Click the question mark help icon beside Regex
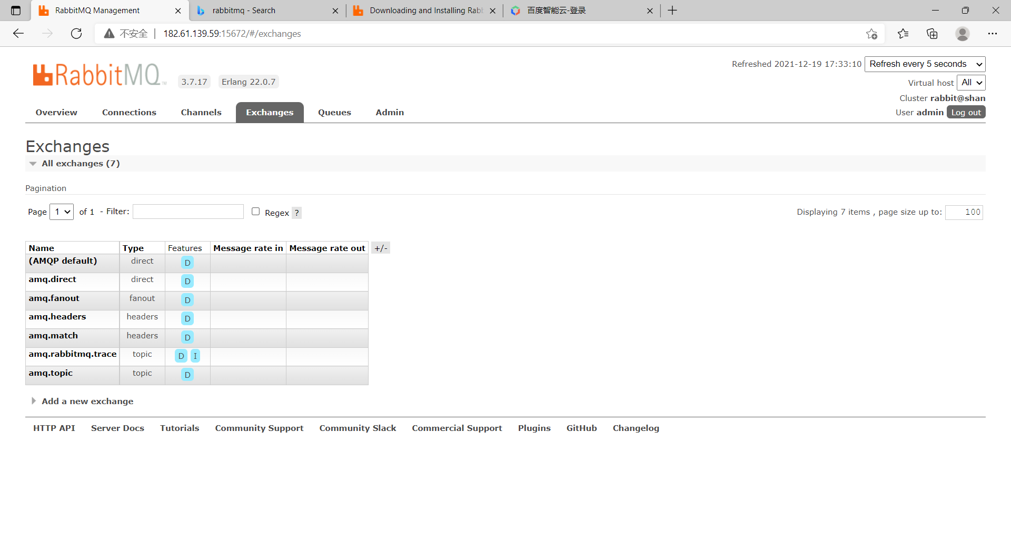This screenshot has height=542, width=1011. click(297, 213)
